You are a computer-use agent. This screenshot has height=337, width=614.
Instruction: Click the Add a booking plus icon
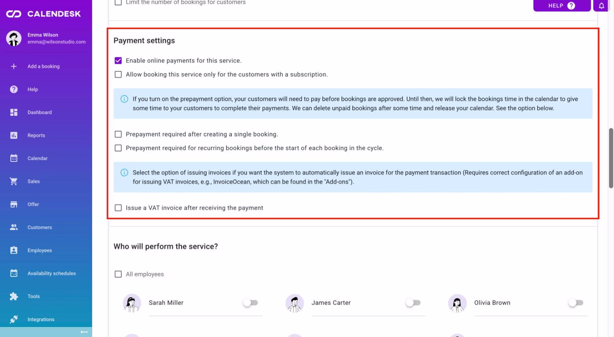[x=14, y=66]
